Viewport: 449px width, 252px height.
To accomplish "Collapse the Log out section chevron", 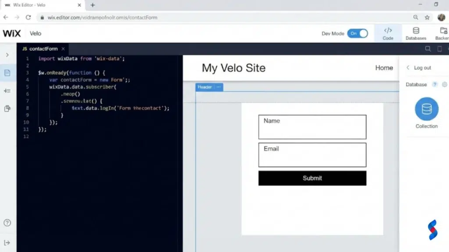I will click(x=409, y=67).
